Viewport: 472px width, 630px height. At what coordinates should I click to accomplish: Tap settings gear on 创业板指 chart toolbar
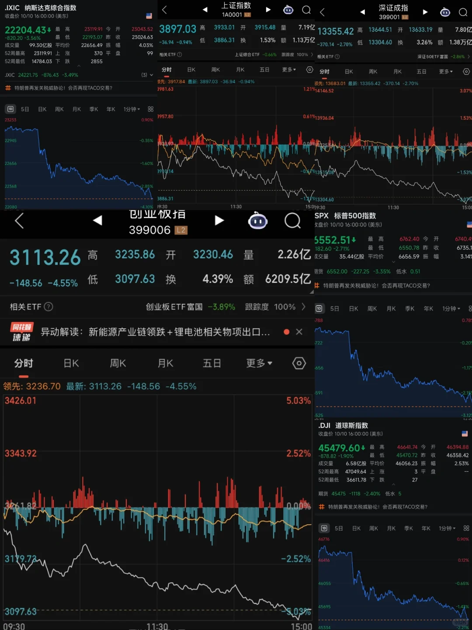click(x=299, y=363)
